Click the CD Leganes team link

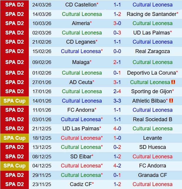pyautogui.click(x=81, y=42)
